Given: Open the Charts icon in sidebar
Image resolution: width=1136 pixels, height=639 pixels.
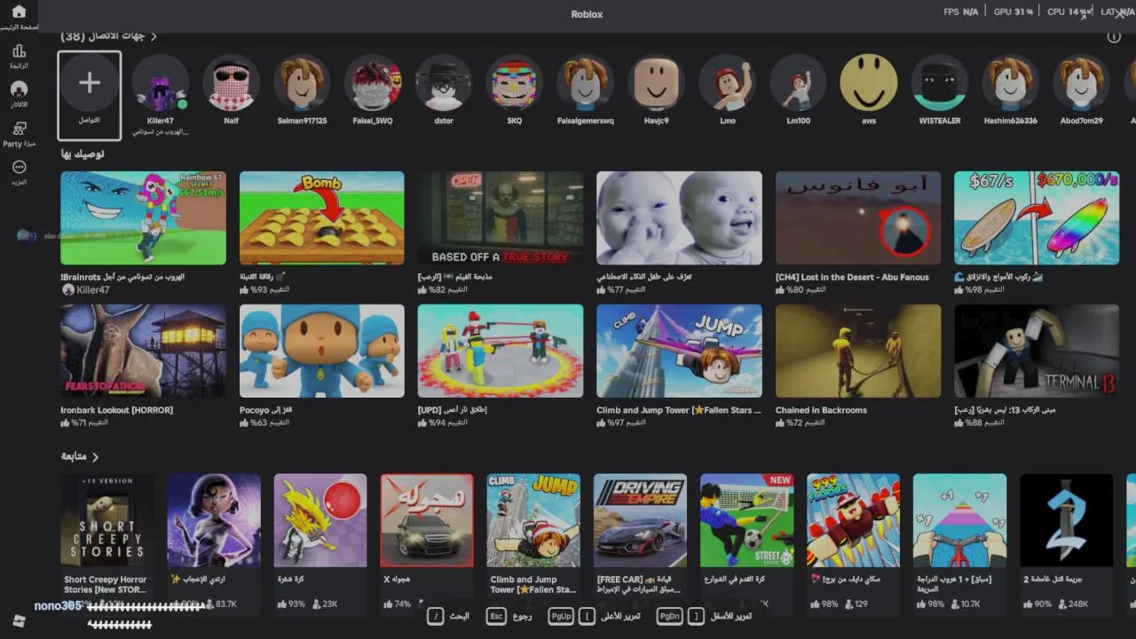Looking at the screenshot, I should click(x=19, y=51).
